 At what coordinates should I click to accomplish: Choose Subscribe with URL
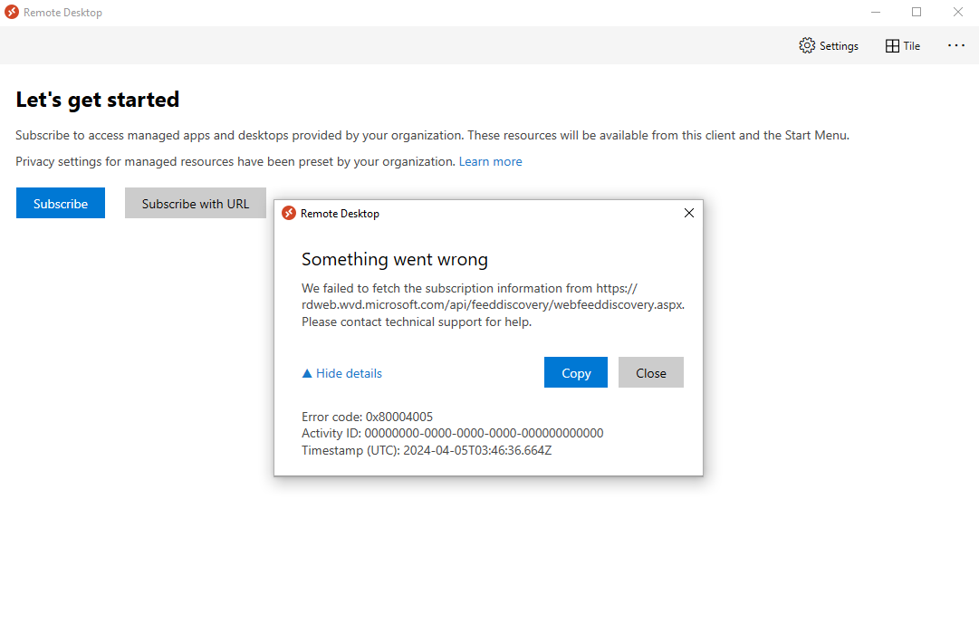tap(196, 203)
